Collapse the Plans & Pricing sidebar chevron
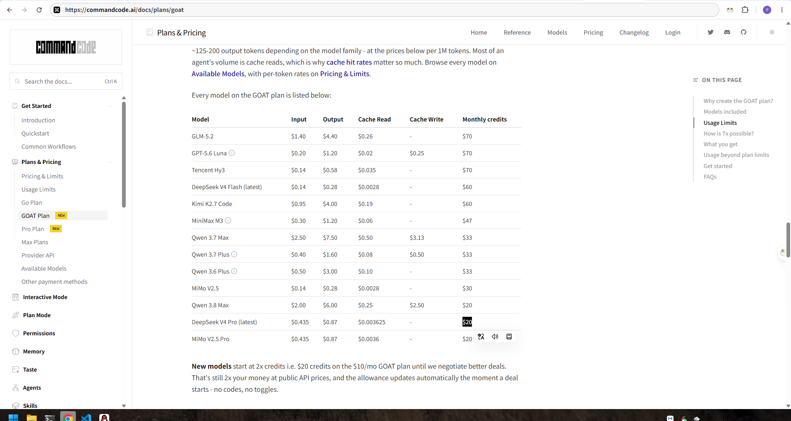The height and width of the screenshot is (421, 791). coord(111,162)
